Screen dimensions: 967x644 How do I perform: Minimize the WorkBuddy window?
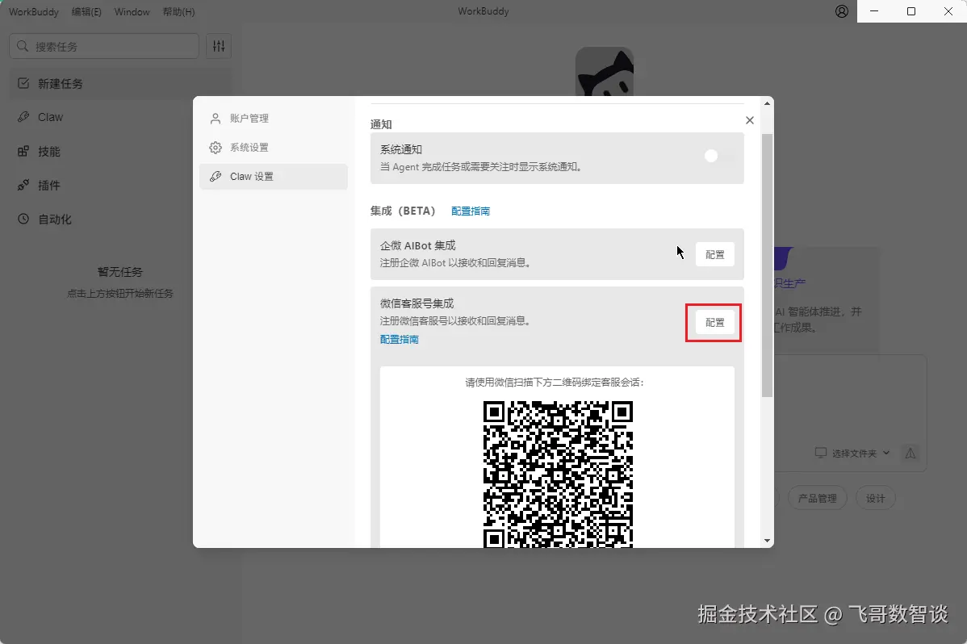874,11
